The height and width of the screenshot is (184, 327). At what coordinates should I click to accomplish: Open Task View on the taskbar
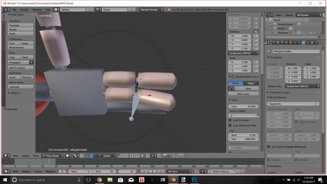click(88, 180)
